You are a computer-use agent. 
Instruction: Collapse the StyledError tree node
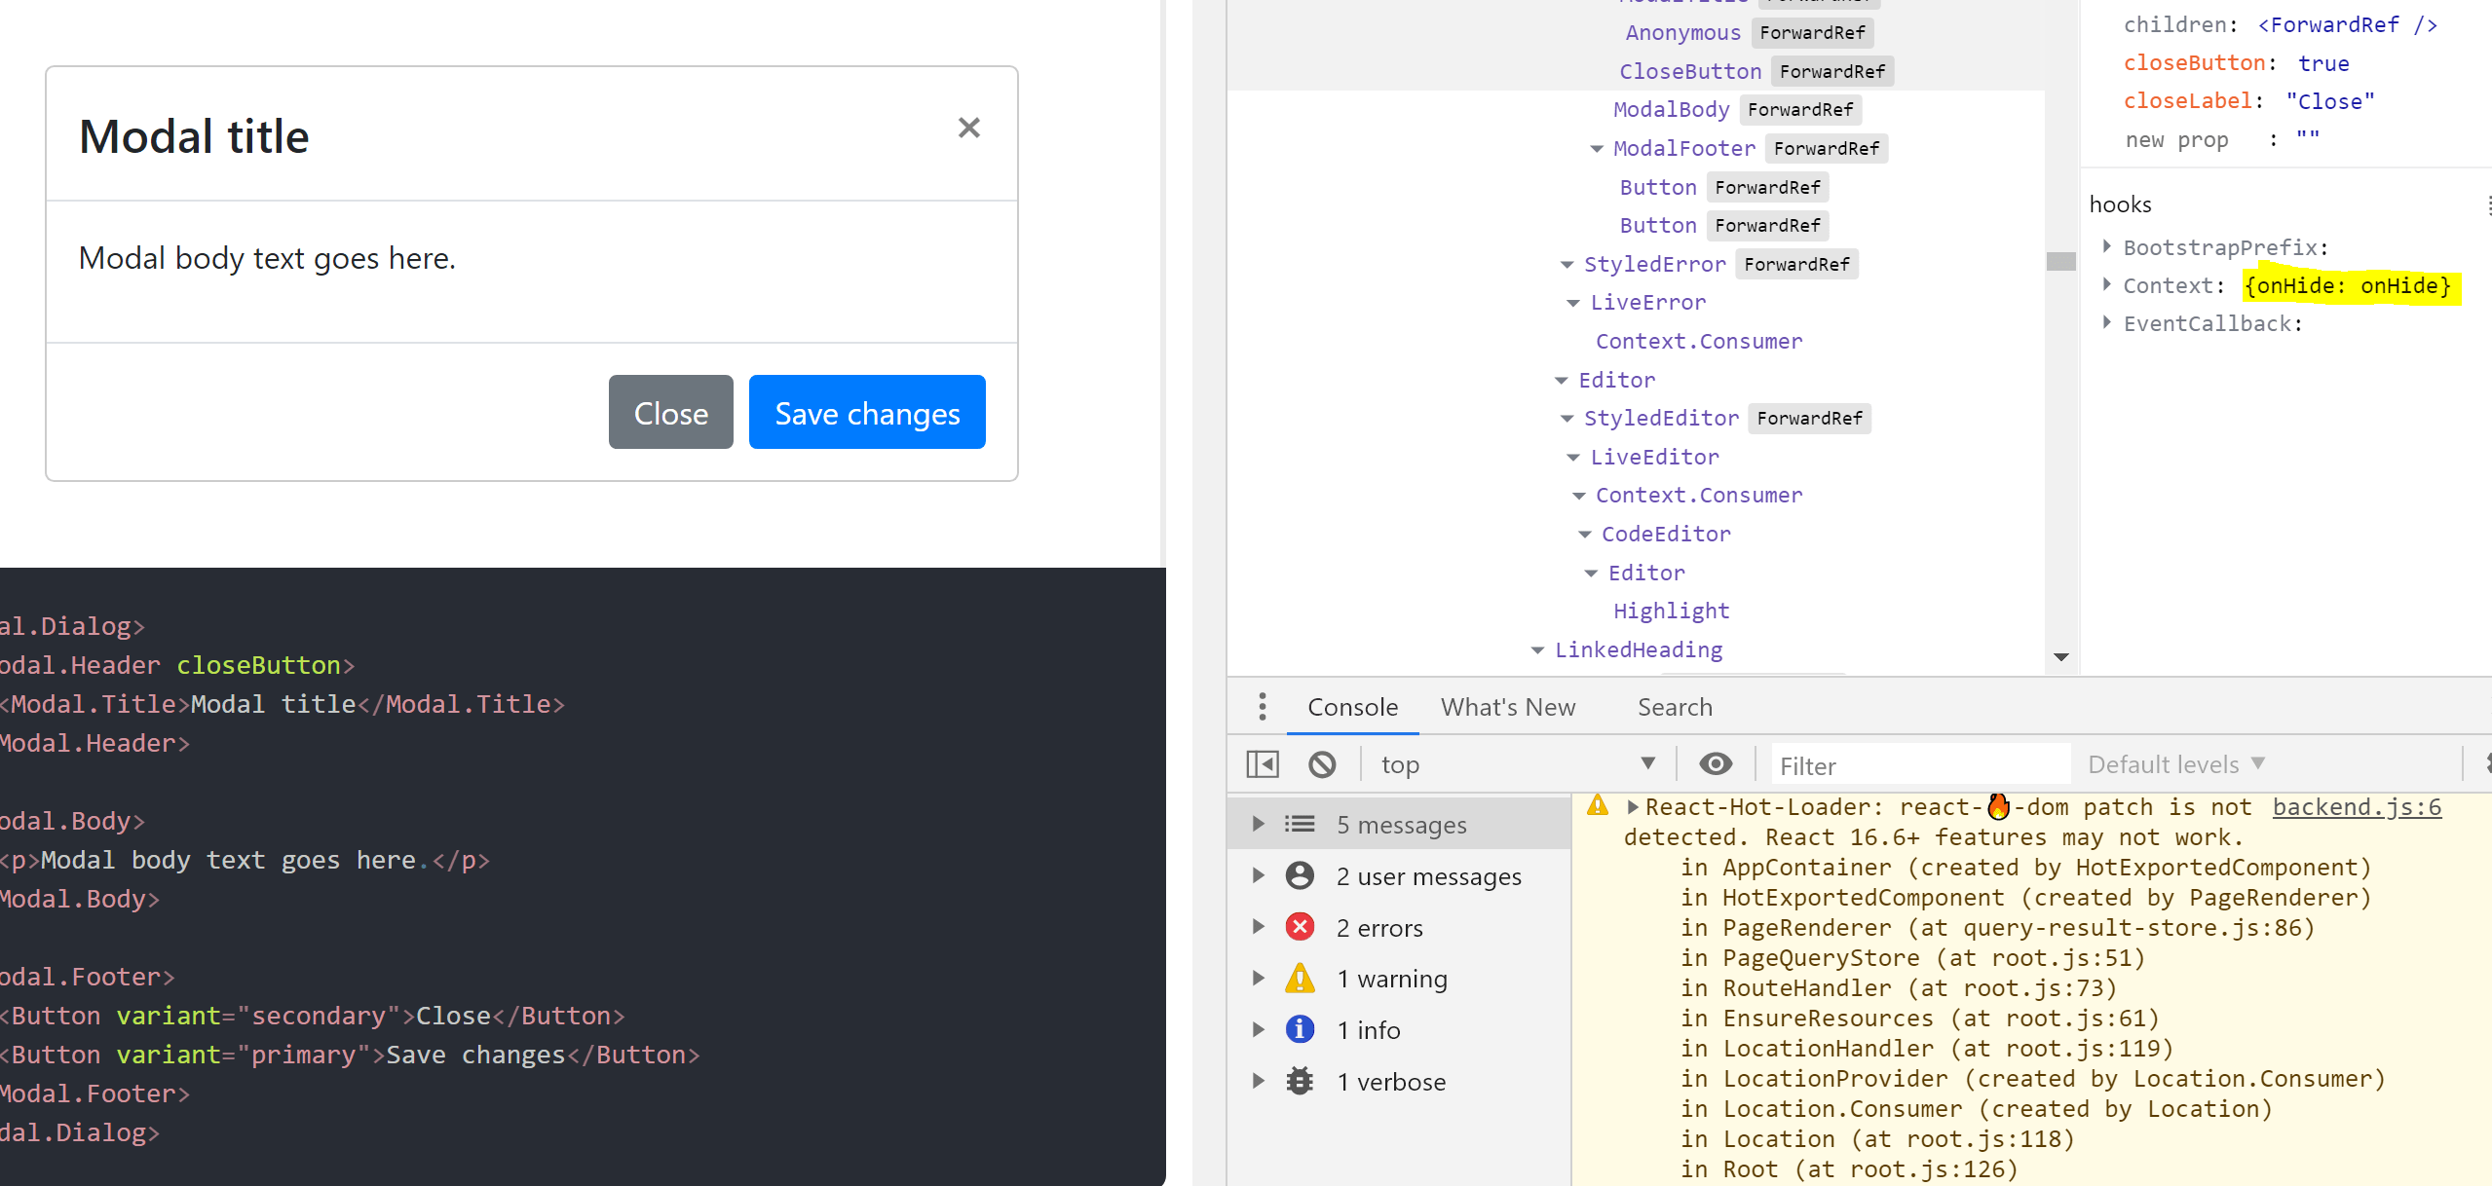click(1567, 265)
